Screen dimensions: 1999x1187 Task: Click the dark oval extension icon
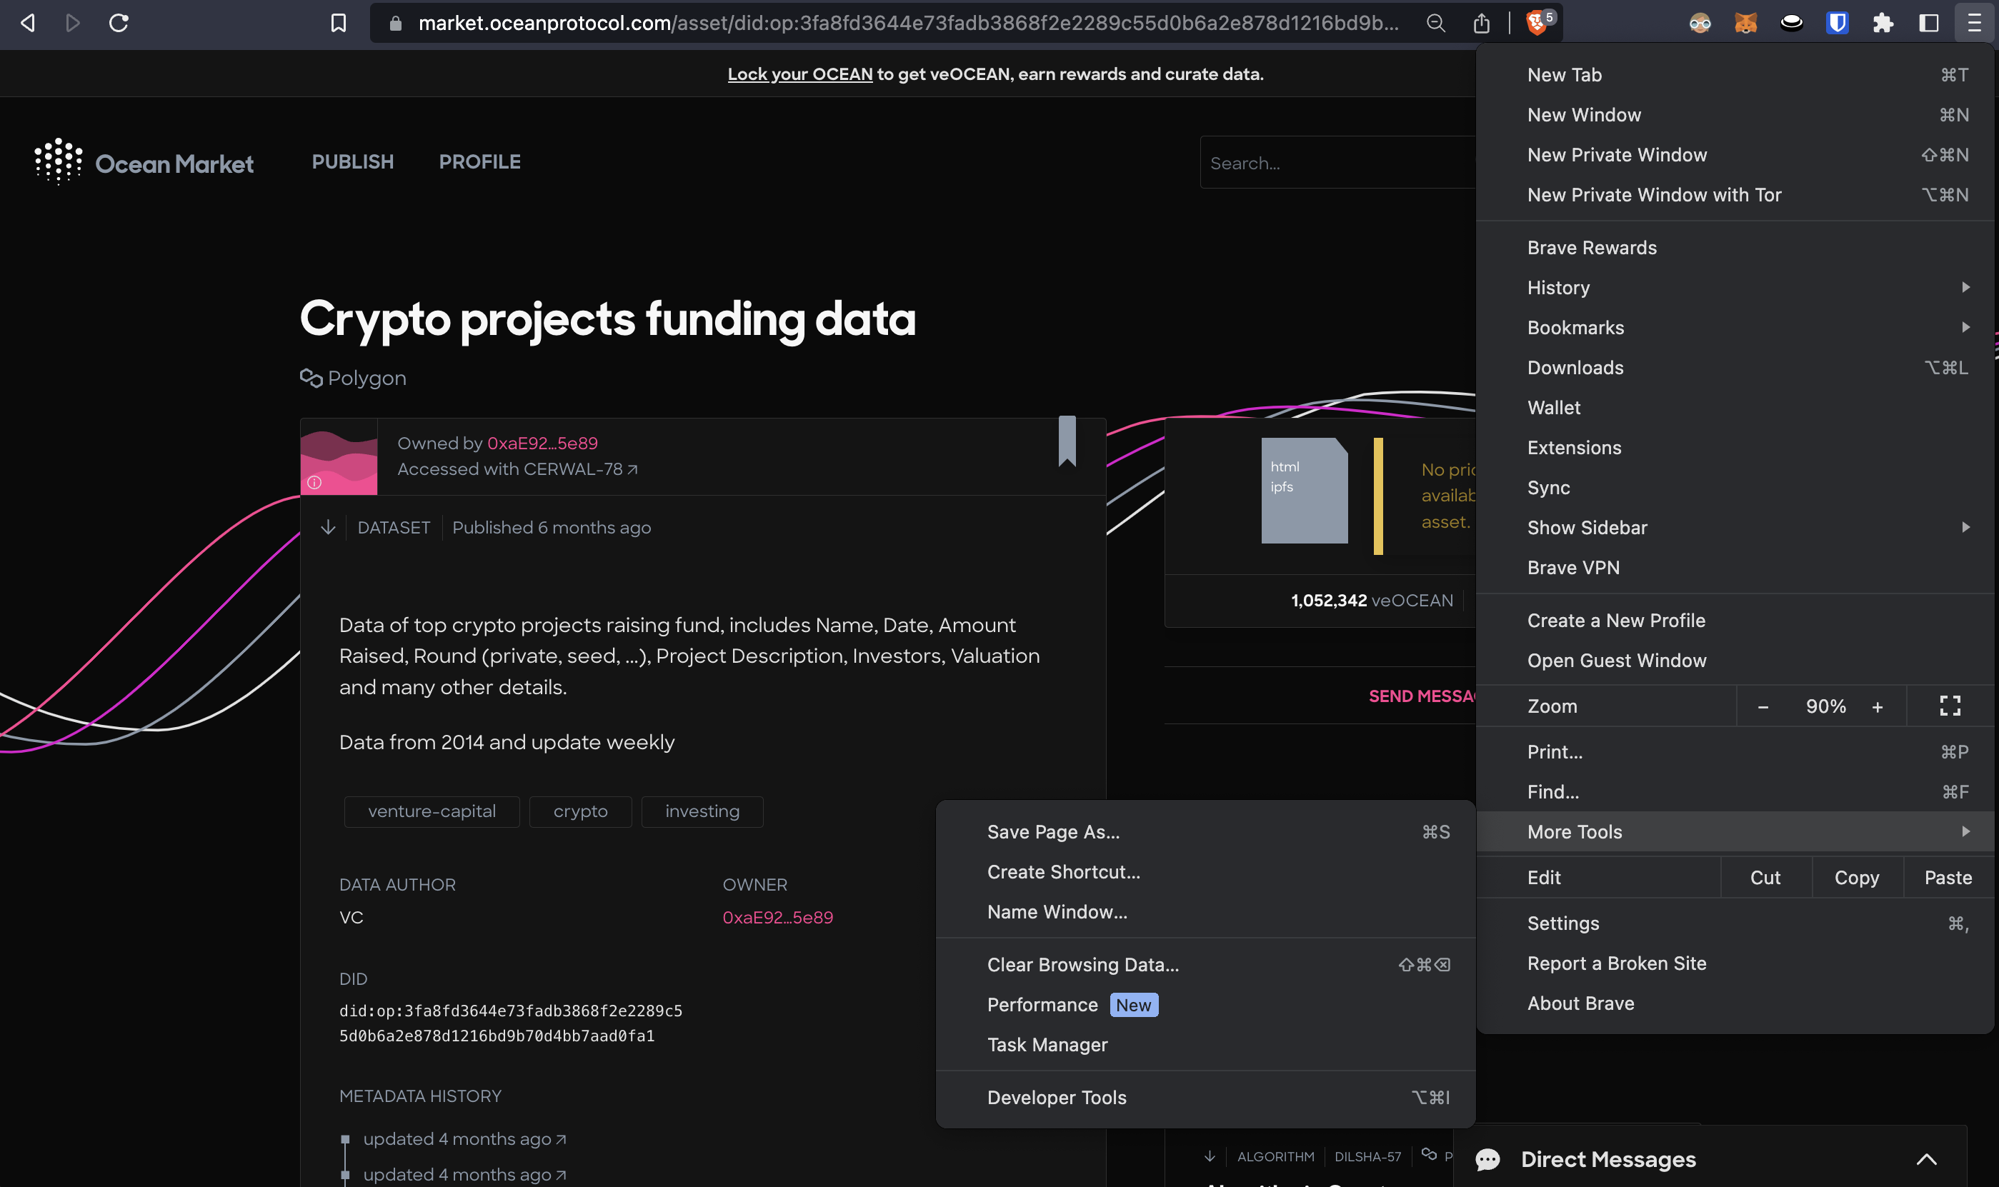tap(1792, 23)
